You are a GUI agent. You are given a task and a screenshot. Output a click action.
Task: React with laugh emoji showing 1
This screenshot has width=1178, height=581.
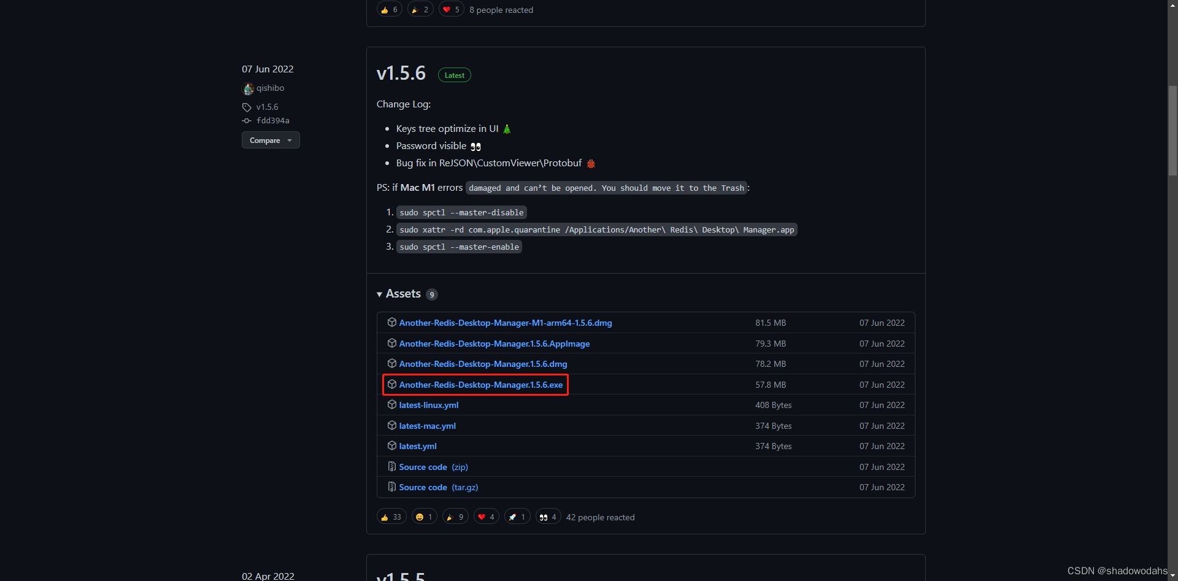425,517
